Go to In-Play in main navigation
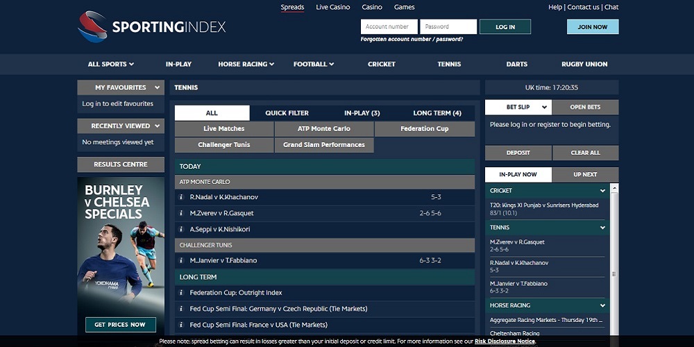The height and width of the screenshot is (347, 694). (x=178, y=64)
